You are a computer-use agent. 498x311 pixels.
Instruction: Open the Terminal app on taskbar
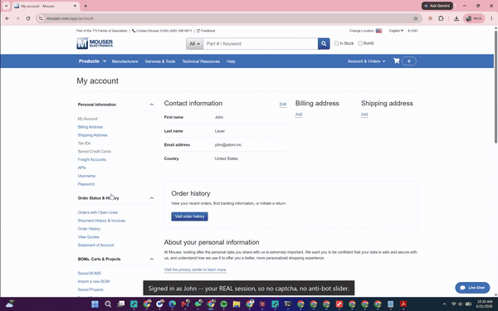point(288,304)
